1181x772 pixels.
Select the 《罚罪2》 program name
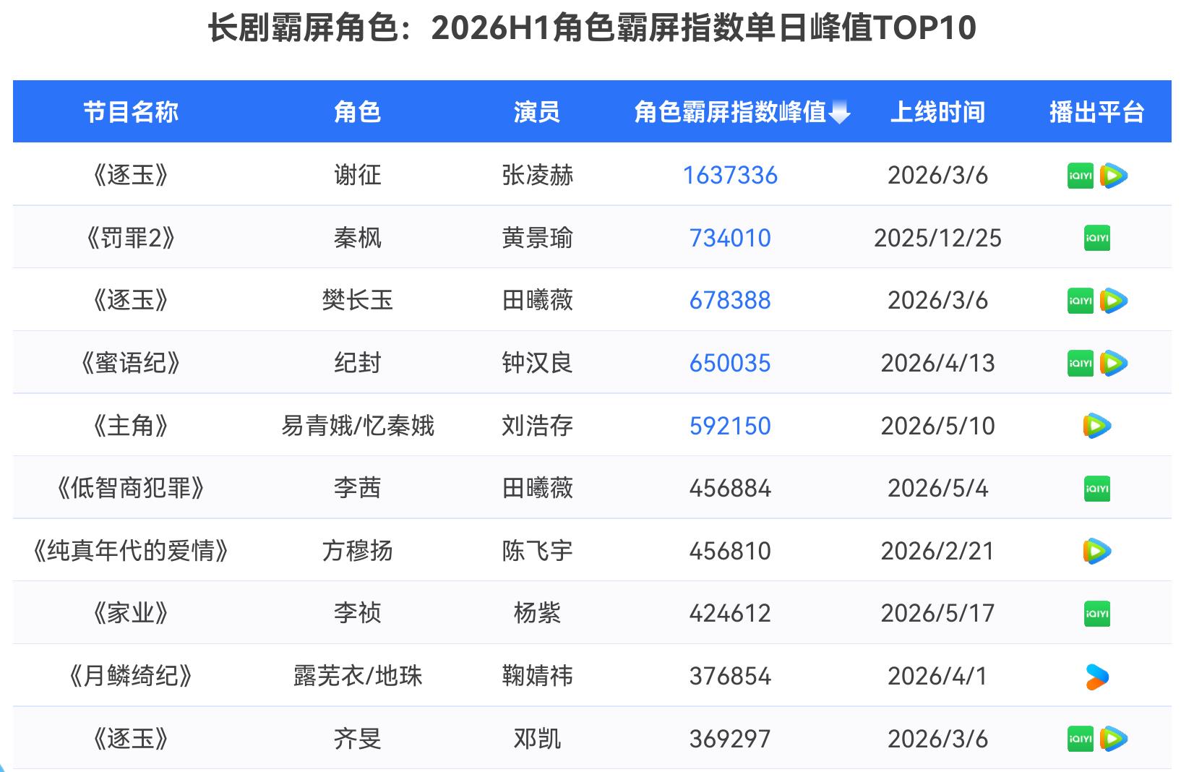pos(131,239)
